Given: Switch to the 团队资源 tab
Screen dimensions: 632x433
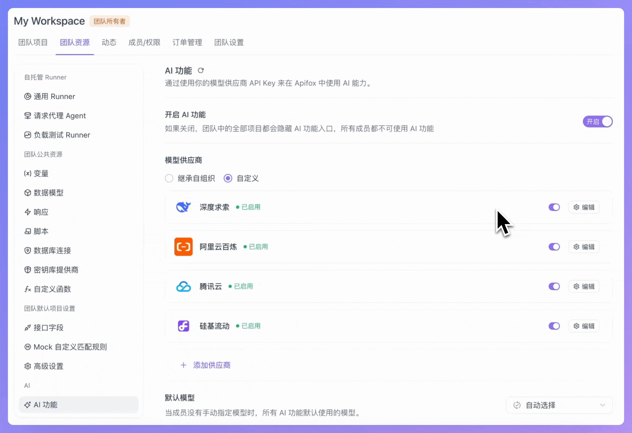Looking at the screenshot, I should click(x=75, y=42).
